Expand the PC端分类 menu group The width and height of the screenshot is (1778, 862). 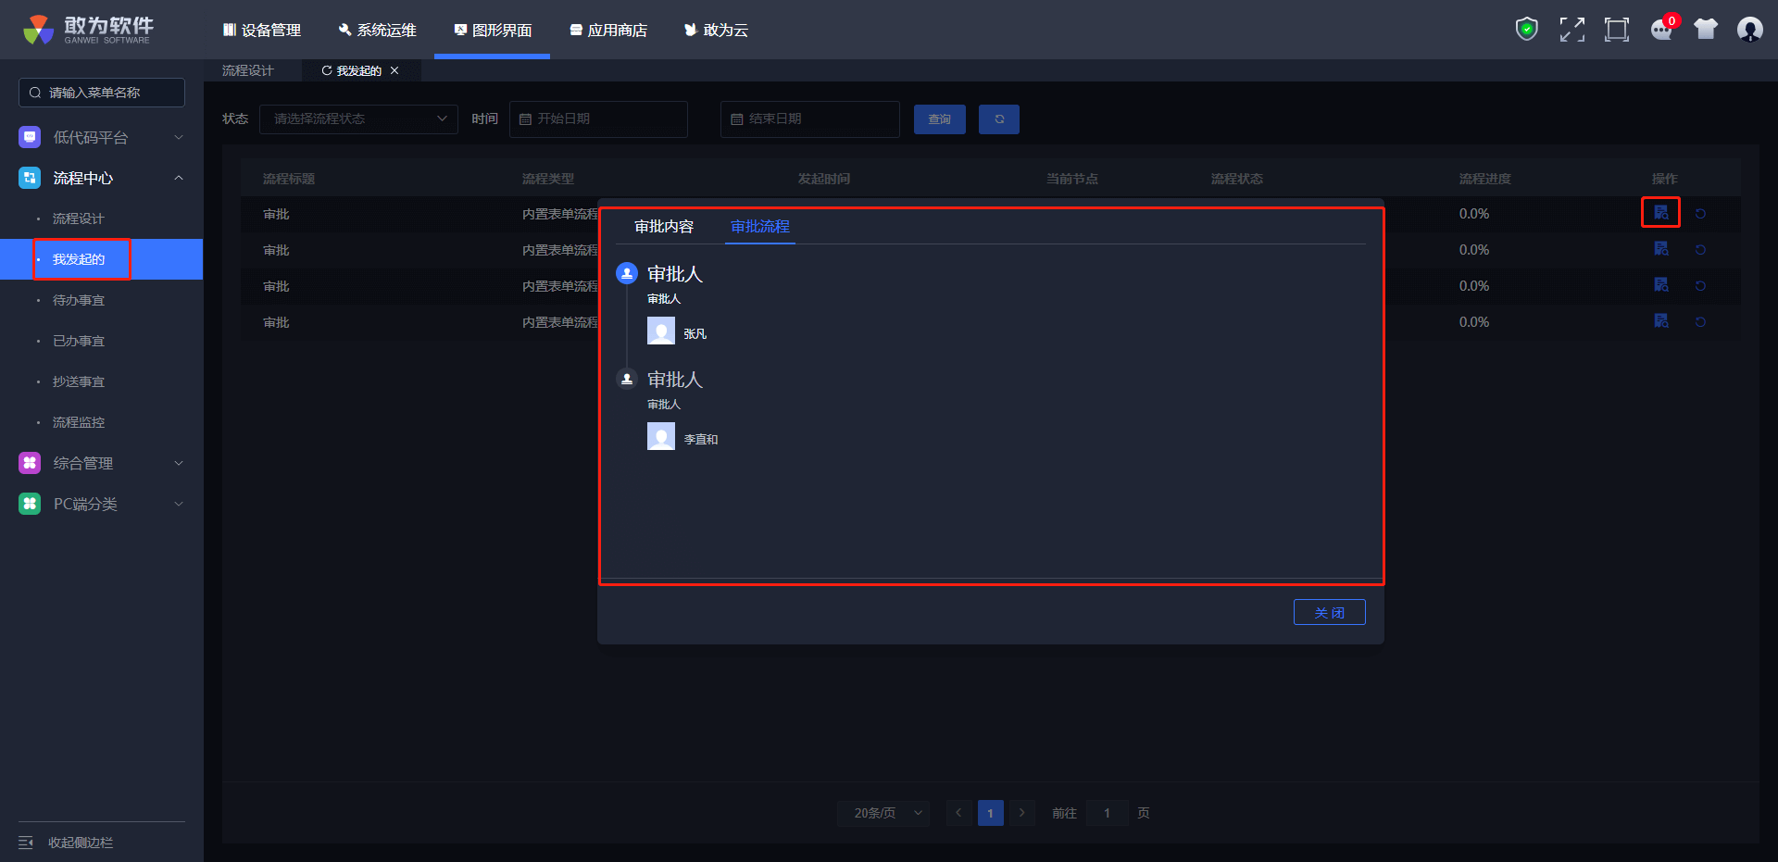coord(179,504)
